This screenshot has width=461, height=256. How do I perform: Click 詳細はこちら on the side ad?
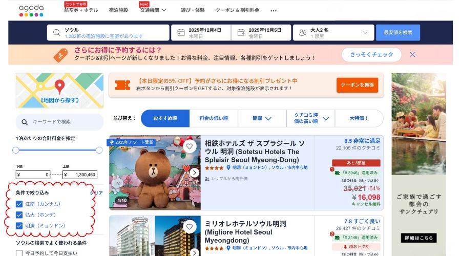tap(418, 238)
